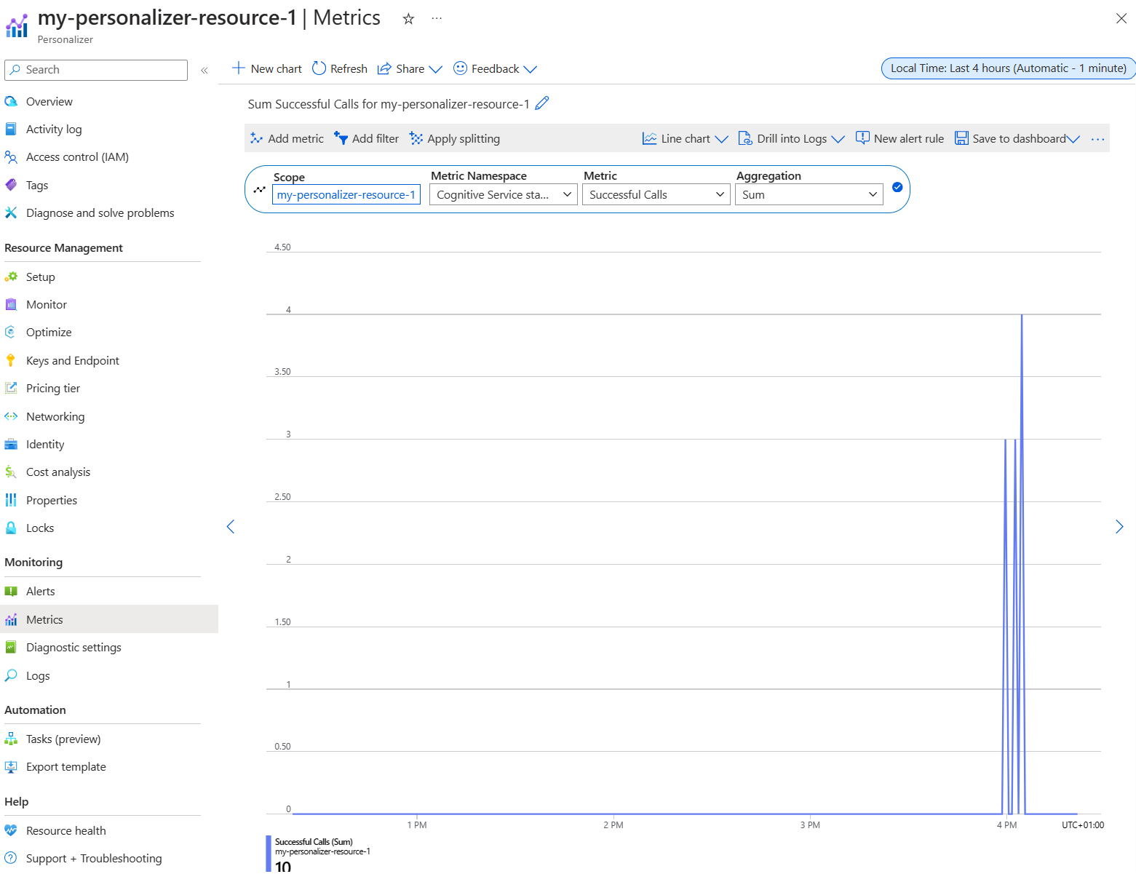Open the ellipsis menu next to the page title
This screenshot has height=874, width=1136.
coord(437,19)
